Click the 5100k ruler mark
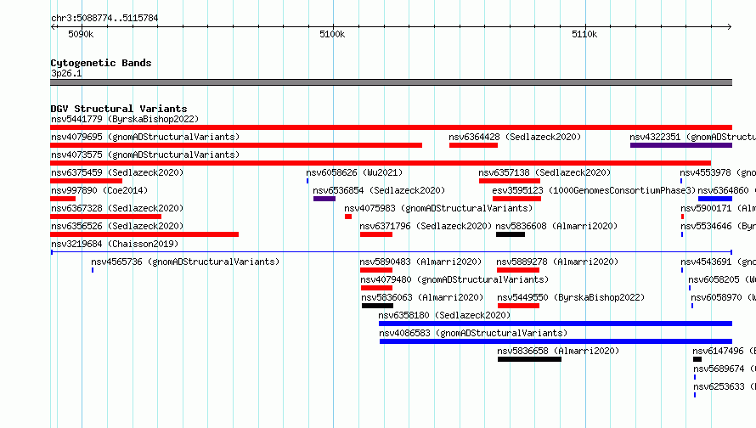The image size is (756, 428). (x=332, y=34)
